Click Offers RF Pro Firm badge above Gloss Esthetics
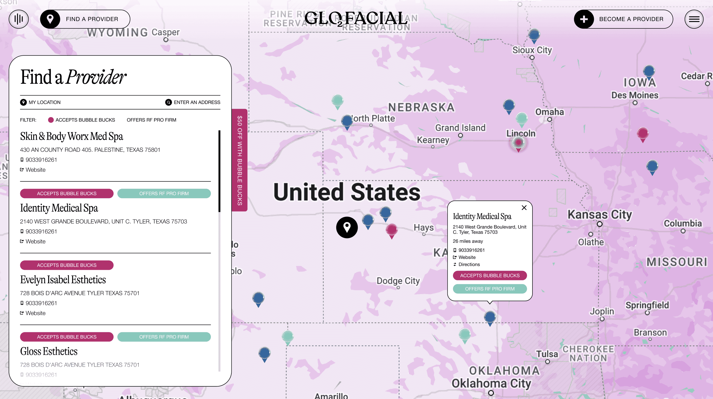This screenshot has width=713, height=399. [x=164, y=337]
